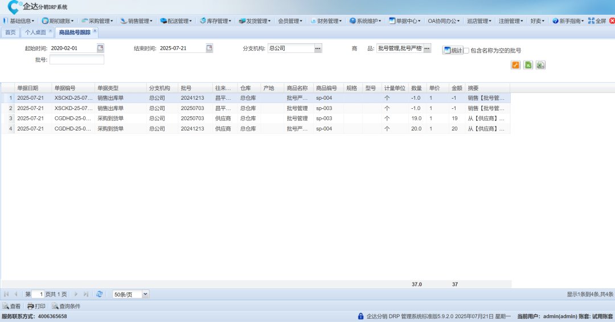The height and width of the screenshot is (322, 615).
Task: Refresh the grid with the pagination refresh icon
Action: click(x=100, y=294)
